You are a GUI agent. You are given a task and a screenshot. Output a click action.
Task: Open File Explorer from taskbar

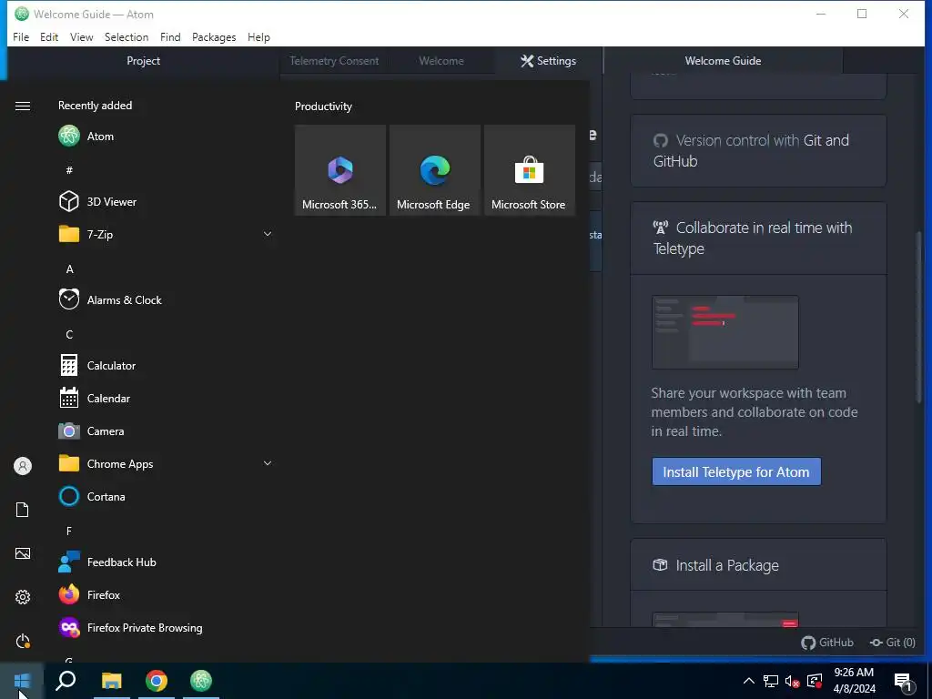pyautogui.click(x=111, y=681)
